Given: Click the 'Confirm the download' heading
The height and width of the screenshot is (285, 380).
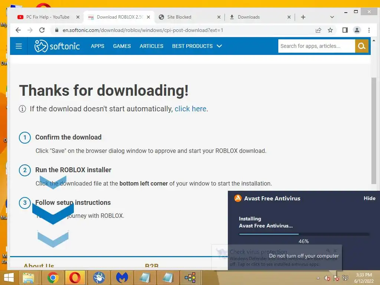Looking at the screenshot, I should coord(68,137).
